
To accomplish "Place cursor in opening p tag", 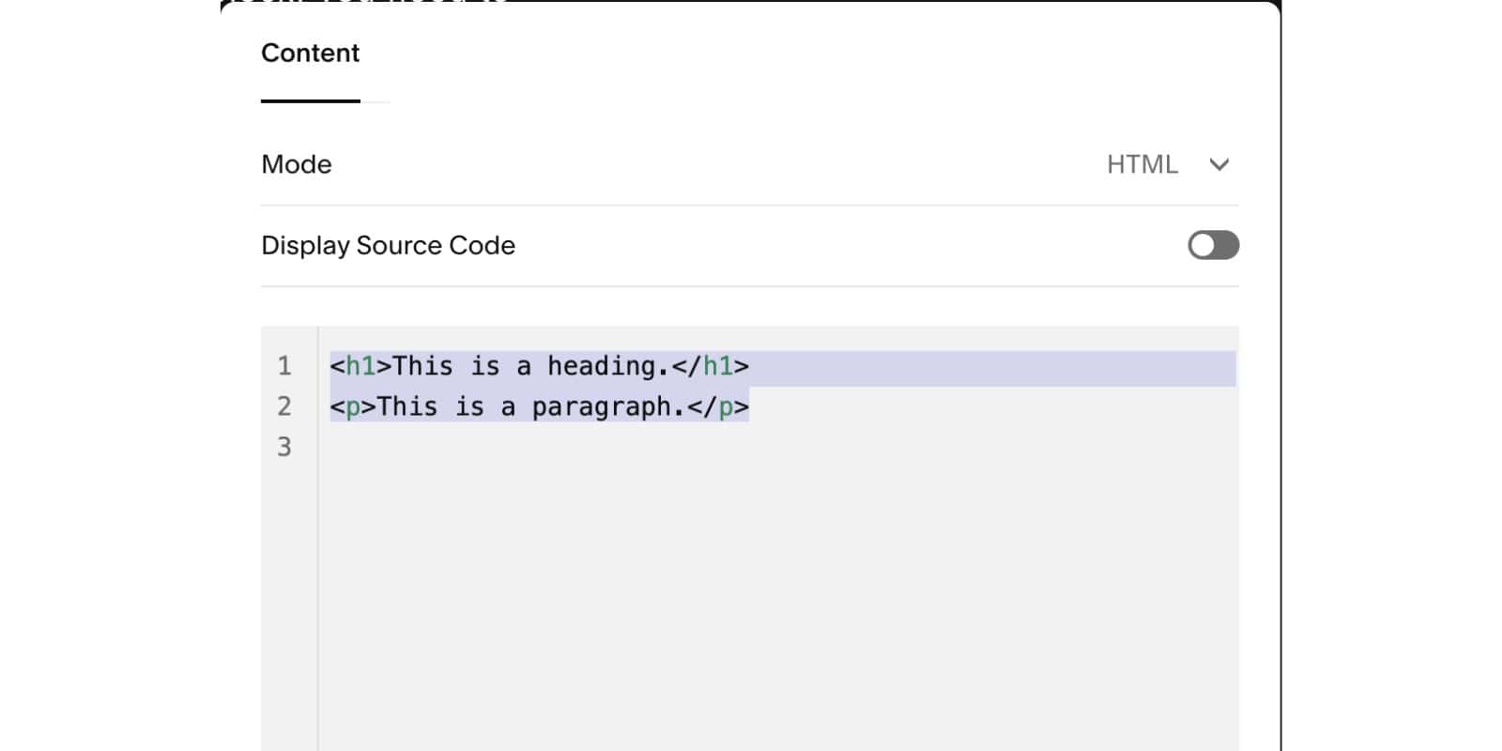I will tap(353, 407).
